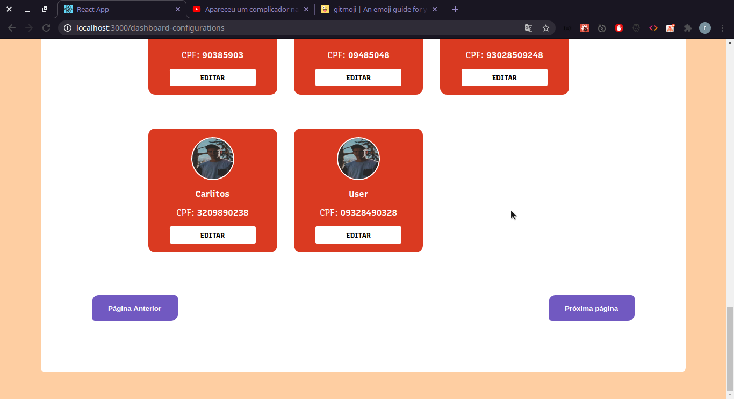
Task: Close the YouTube 'Apareceu um complicador' tab
Action: pos(306,9)
